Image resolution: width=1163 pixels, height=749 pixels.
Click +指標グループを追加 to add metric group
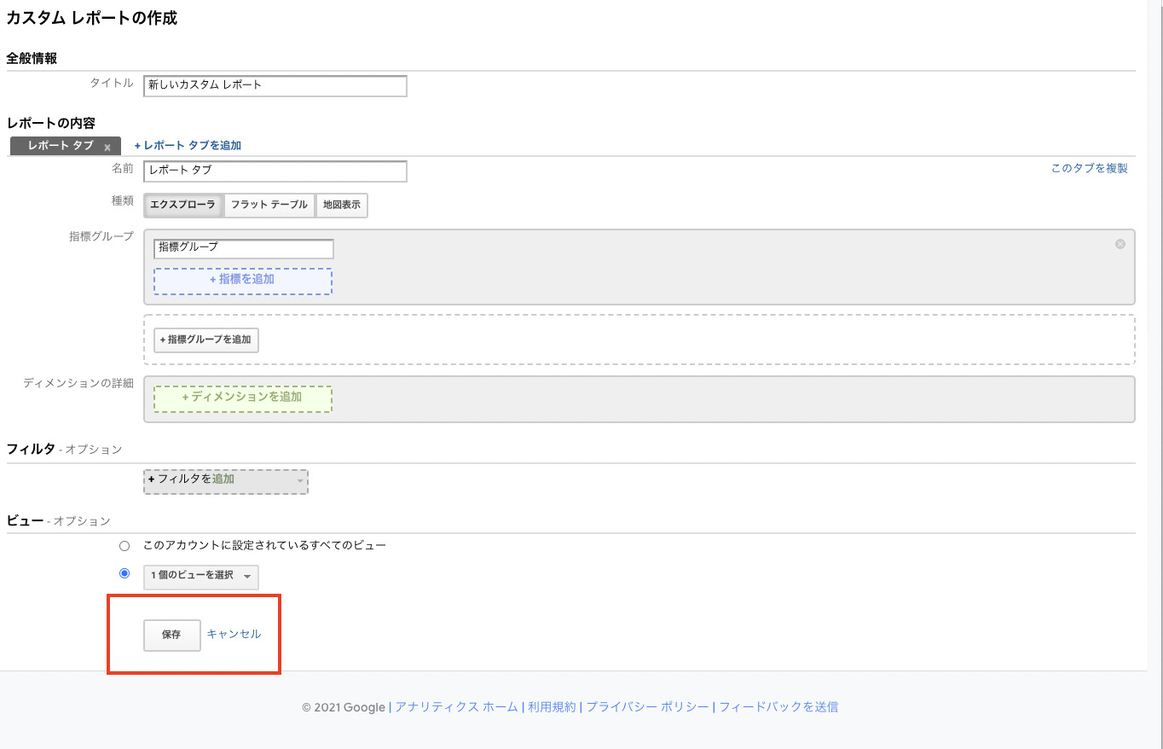coord(205,340)
